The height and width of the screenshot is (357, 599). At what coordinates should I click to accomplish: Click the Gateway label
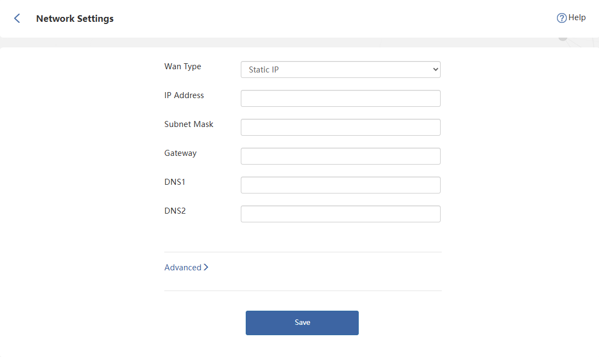coord(180,153)
